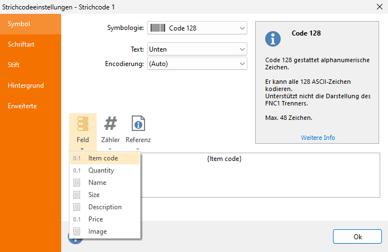Image resolution: width=388 pixels, height=252 pixels.
Task: Click the blue info circle beside Code 128
Action: pyautogui.click(x=273, y=39)
